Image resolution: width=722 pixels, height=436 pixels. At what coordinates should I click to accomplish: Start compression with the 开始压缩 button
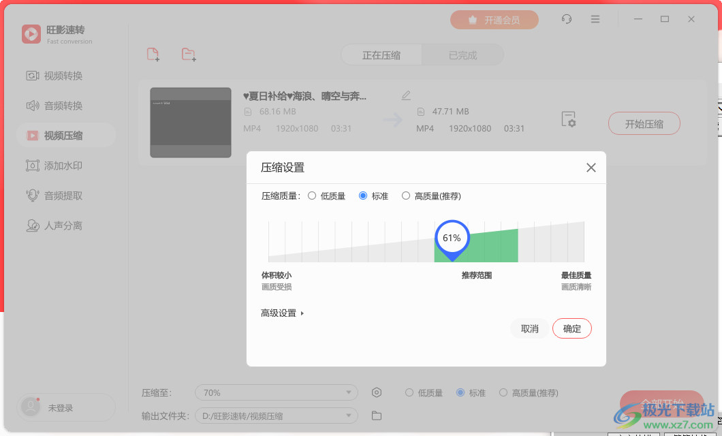pos(644,123)
